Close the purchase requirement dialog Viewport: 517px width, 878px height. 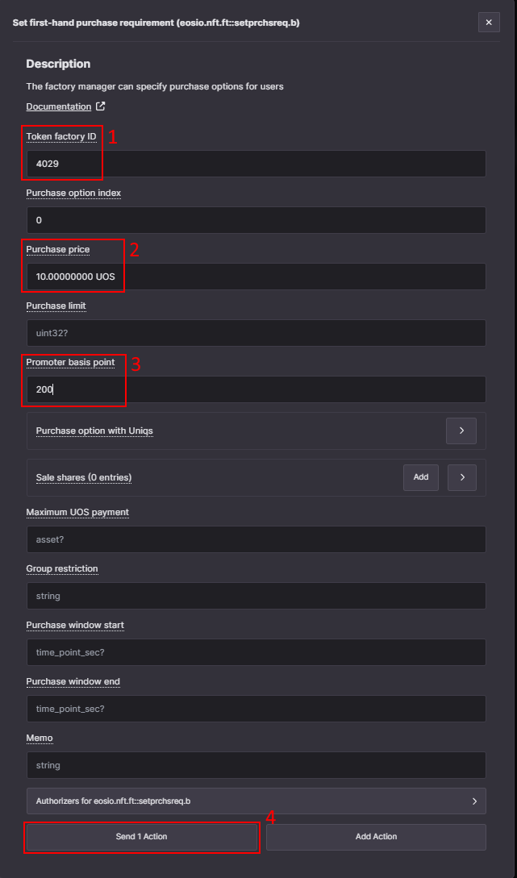[489, 23]
